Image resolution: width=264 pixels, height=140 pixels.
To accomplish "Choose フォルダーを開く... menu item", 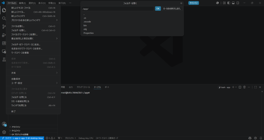I will (33, 30).
